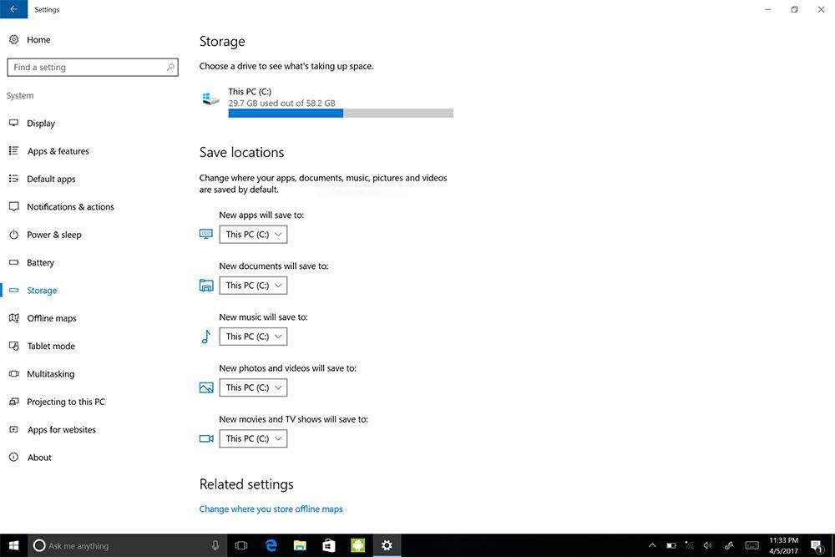The height and width of the screenshot is (557, 835).
Task: Click the magnifier icon in settings search box
Action: coord(170,67)
